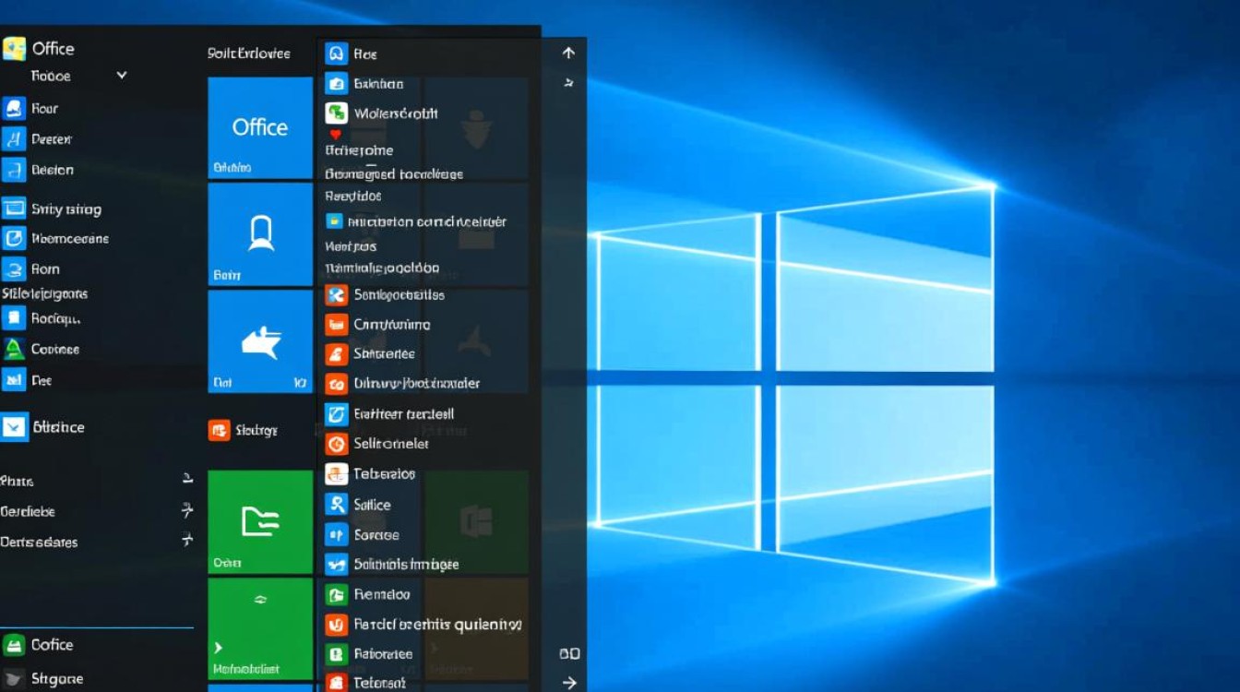The image size is (1240, 692).
Task: Open the blue icon beside "Exinhan"
Action: point(336,84)
